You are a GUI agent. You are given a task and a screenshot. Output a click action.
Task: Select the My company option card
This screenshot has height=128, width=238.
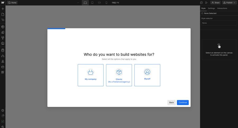91,75
